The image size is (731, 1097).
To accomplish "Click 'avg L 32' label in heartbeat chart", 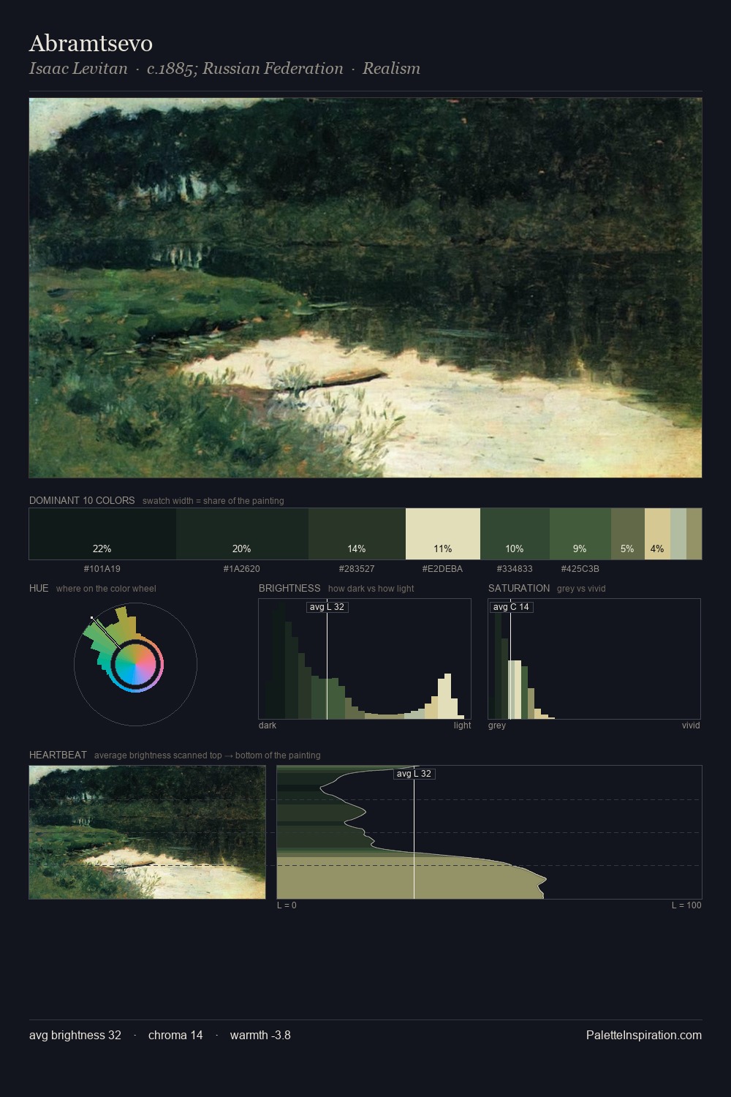I will point(414,774).
